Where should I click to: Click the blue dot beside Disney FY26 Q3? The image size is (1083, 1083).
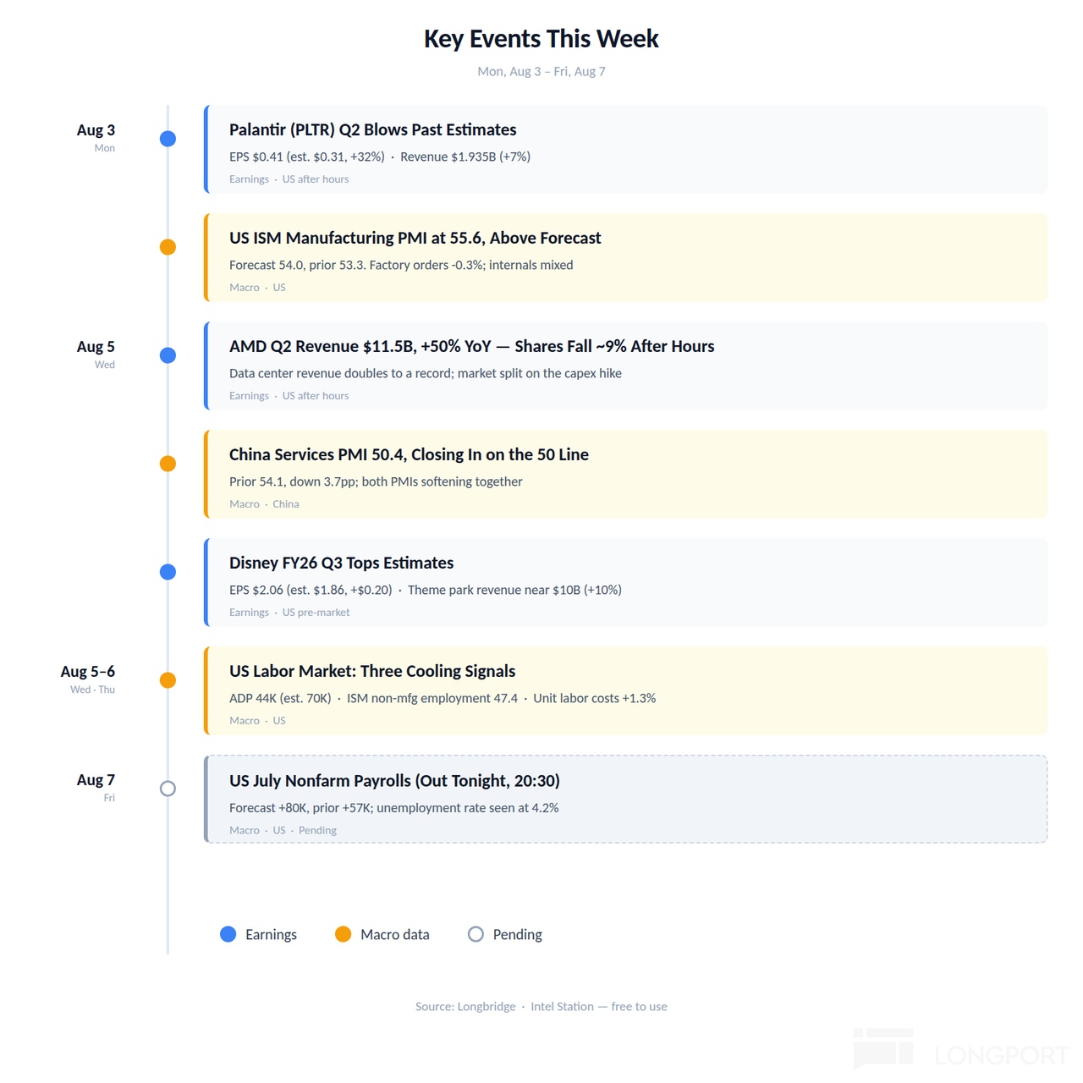(168, 572)
